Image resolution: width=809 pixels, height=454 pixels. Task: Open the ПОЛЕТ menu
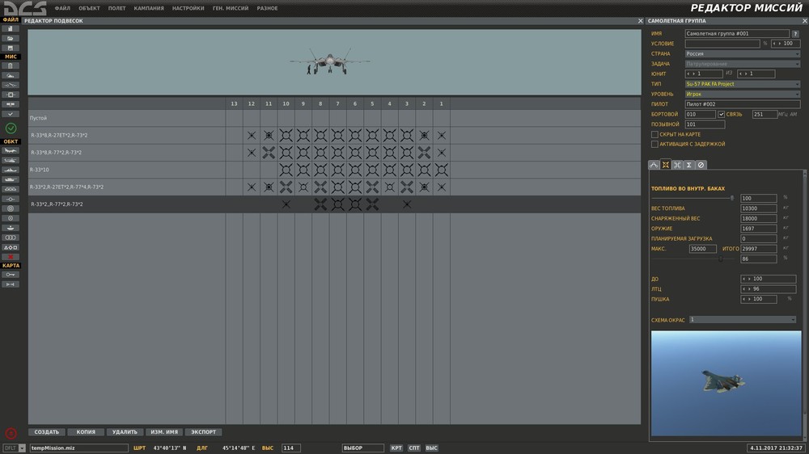click(x=117, y=8)
